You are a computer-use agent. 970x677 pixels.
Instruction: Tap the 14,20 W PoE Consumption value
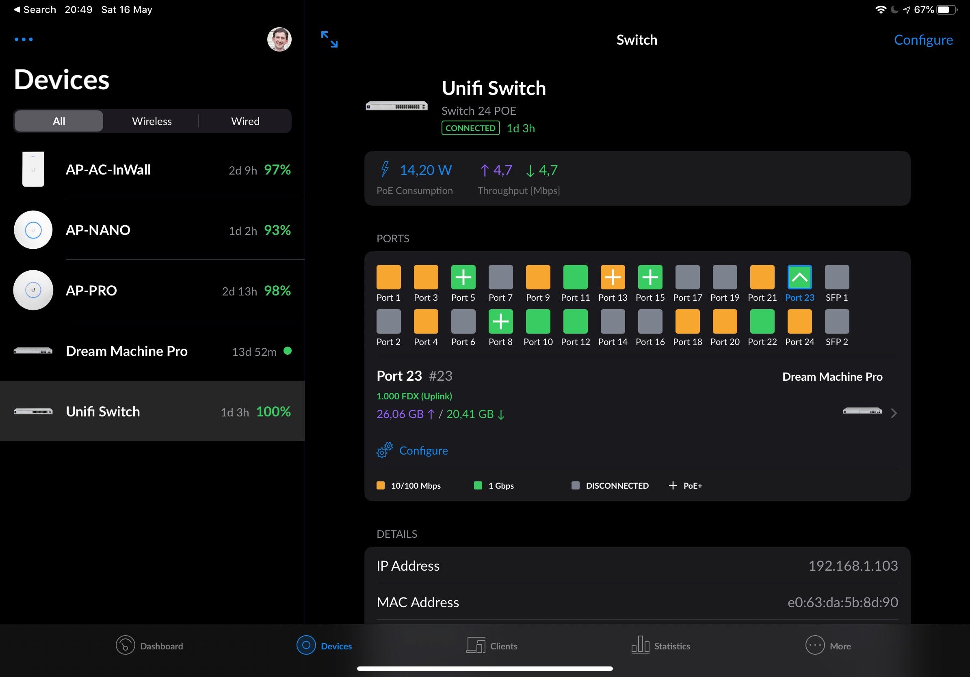tap(425, 170)
